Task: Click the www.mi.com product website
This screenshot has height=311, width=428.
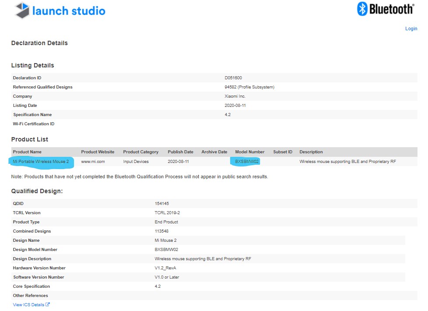Action: [x=91, y=162]
